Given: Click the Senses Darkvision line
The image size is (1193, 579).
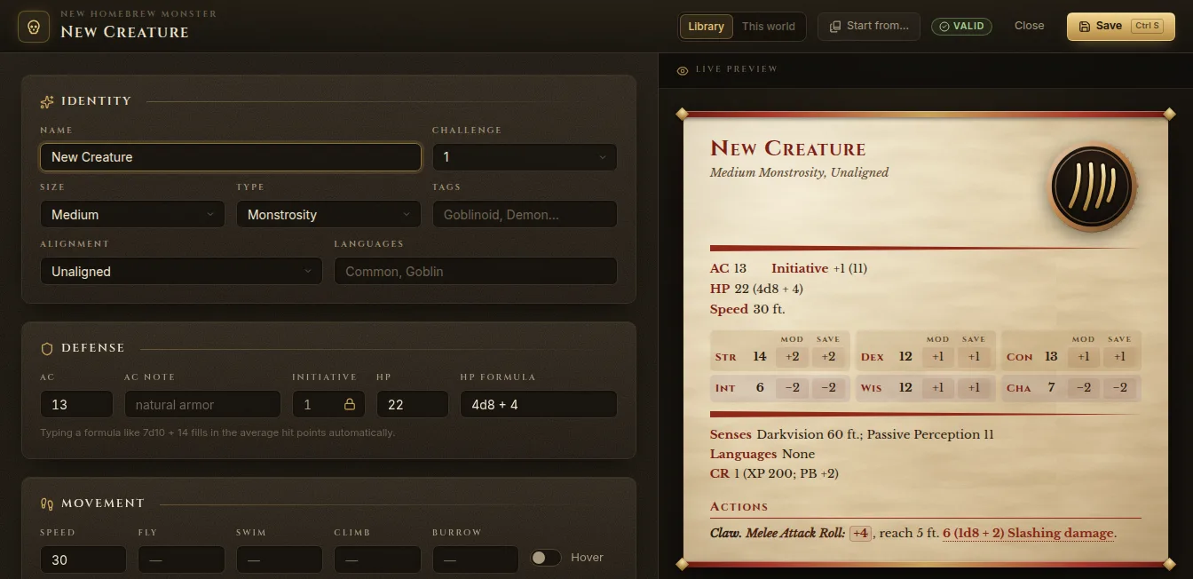Looking at the screenshot, I should [x=851, y=434].
